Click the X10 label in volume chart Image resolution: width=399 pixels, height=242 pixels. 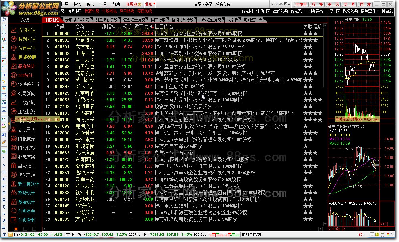coord(383,224)
